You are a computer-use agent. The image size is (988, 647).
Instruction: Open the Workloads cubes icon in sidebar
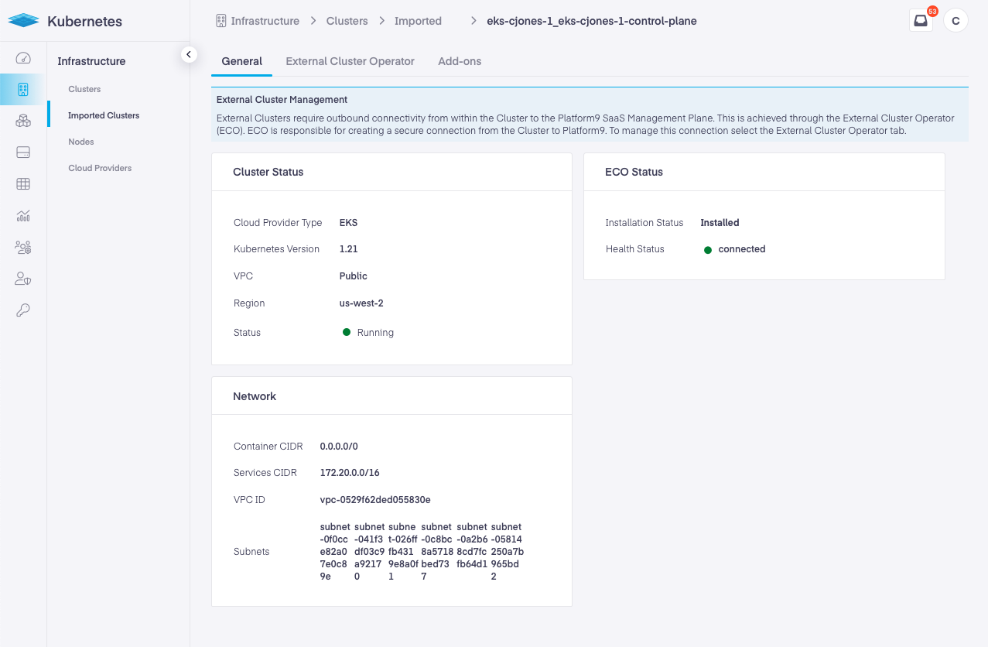[23, 121]
